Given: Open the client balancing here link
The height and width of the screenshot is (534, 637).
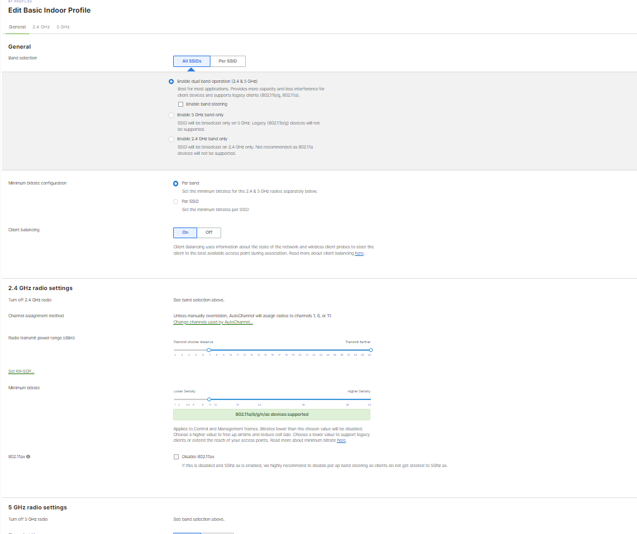Looking at the screenshot, I should [359, 253].
